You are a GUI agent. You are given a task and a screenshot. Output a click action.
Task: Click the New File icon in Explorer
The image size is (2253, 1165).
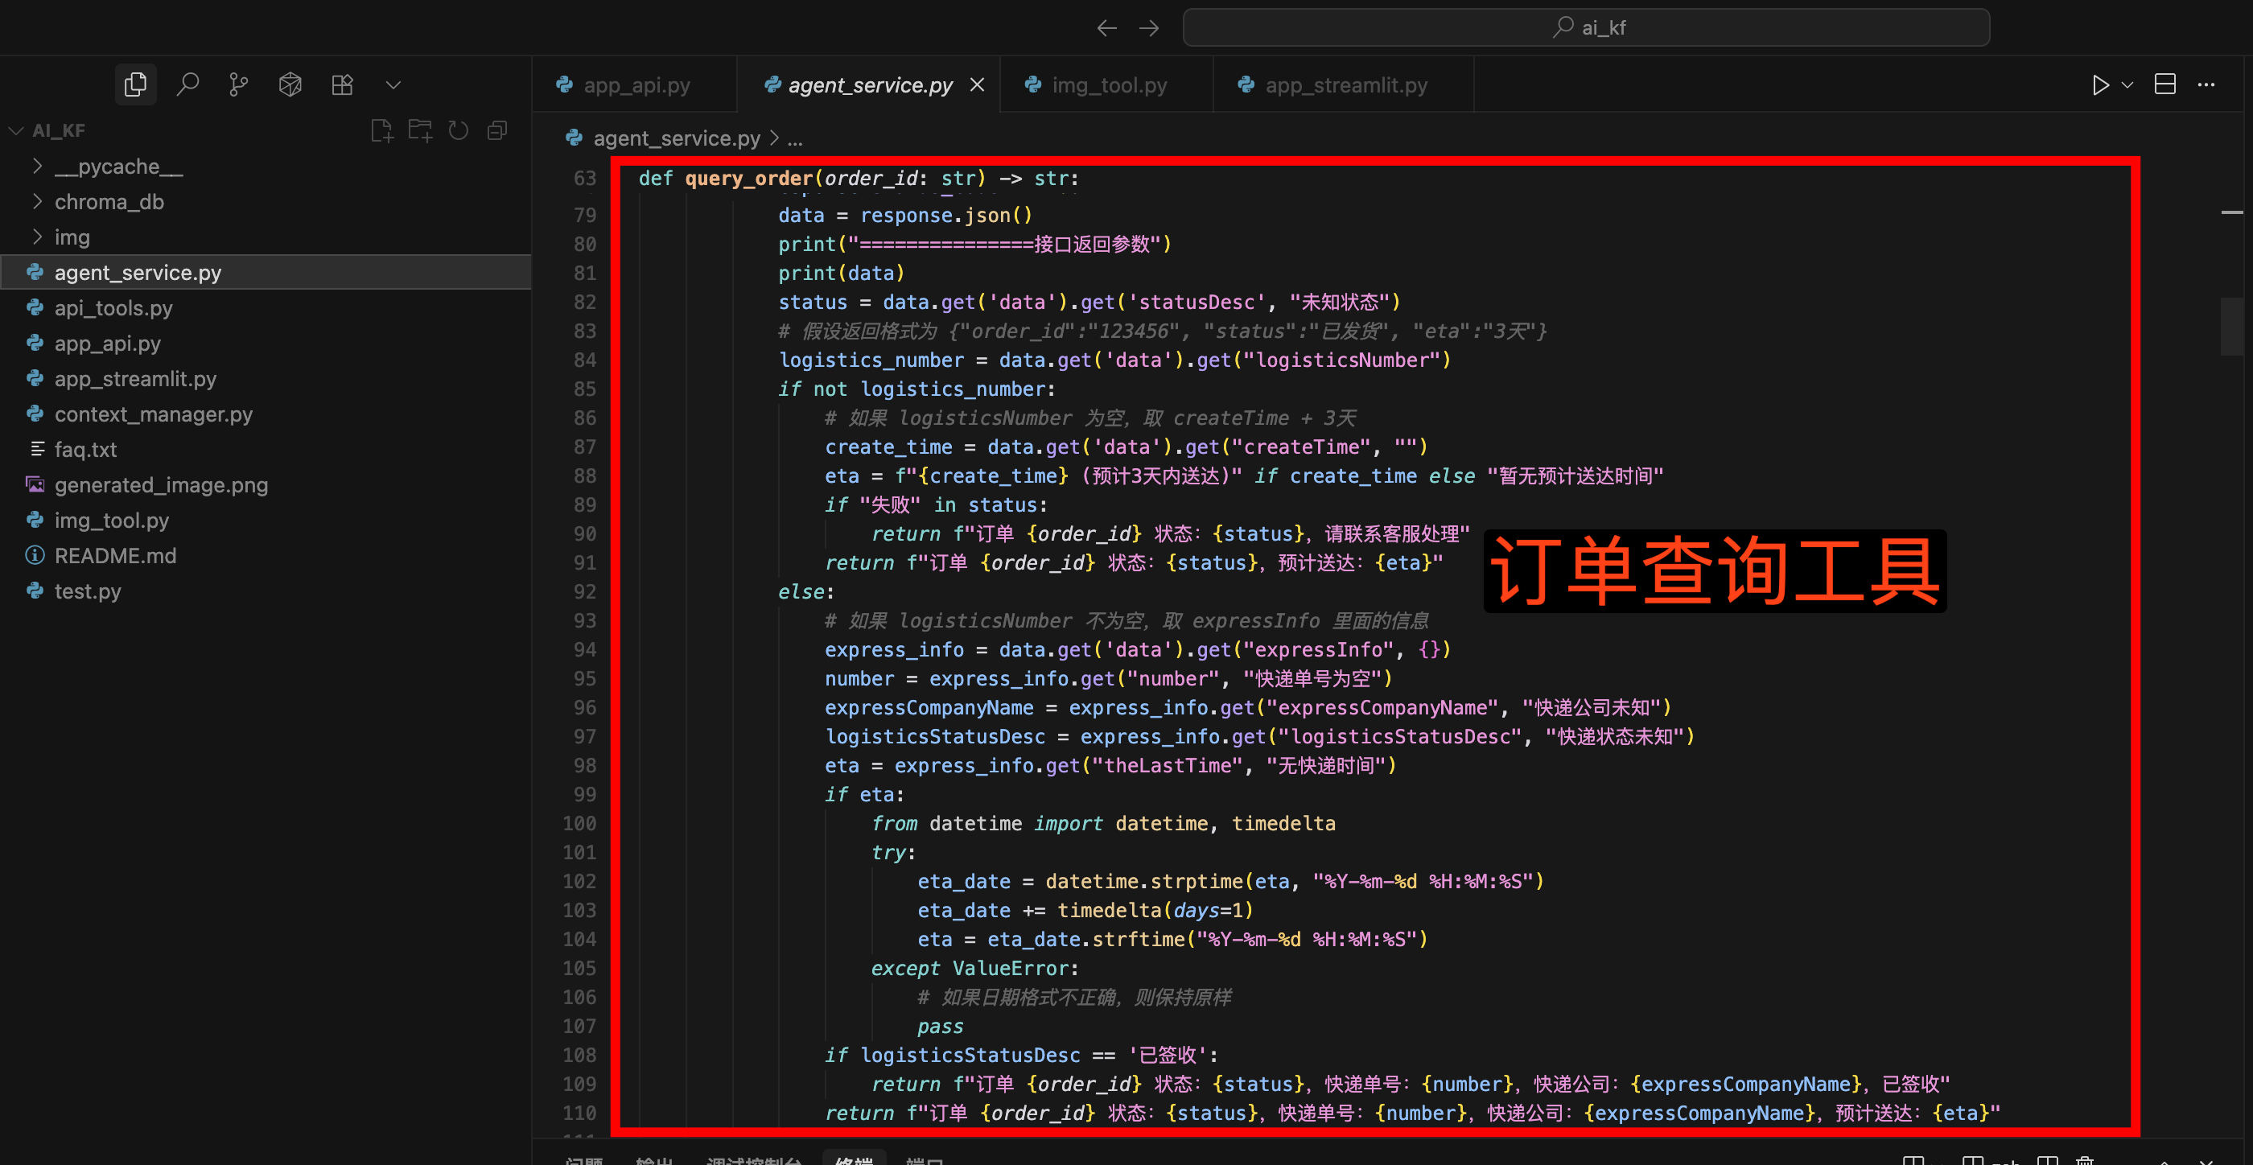point(382,130)
